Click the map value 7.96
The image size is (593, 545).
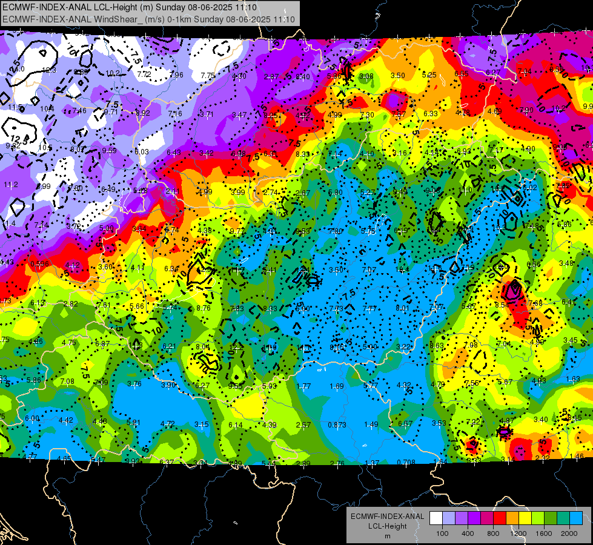[x=176, y=75]
